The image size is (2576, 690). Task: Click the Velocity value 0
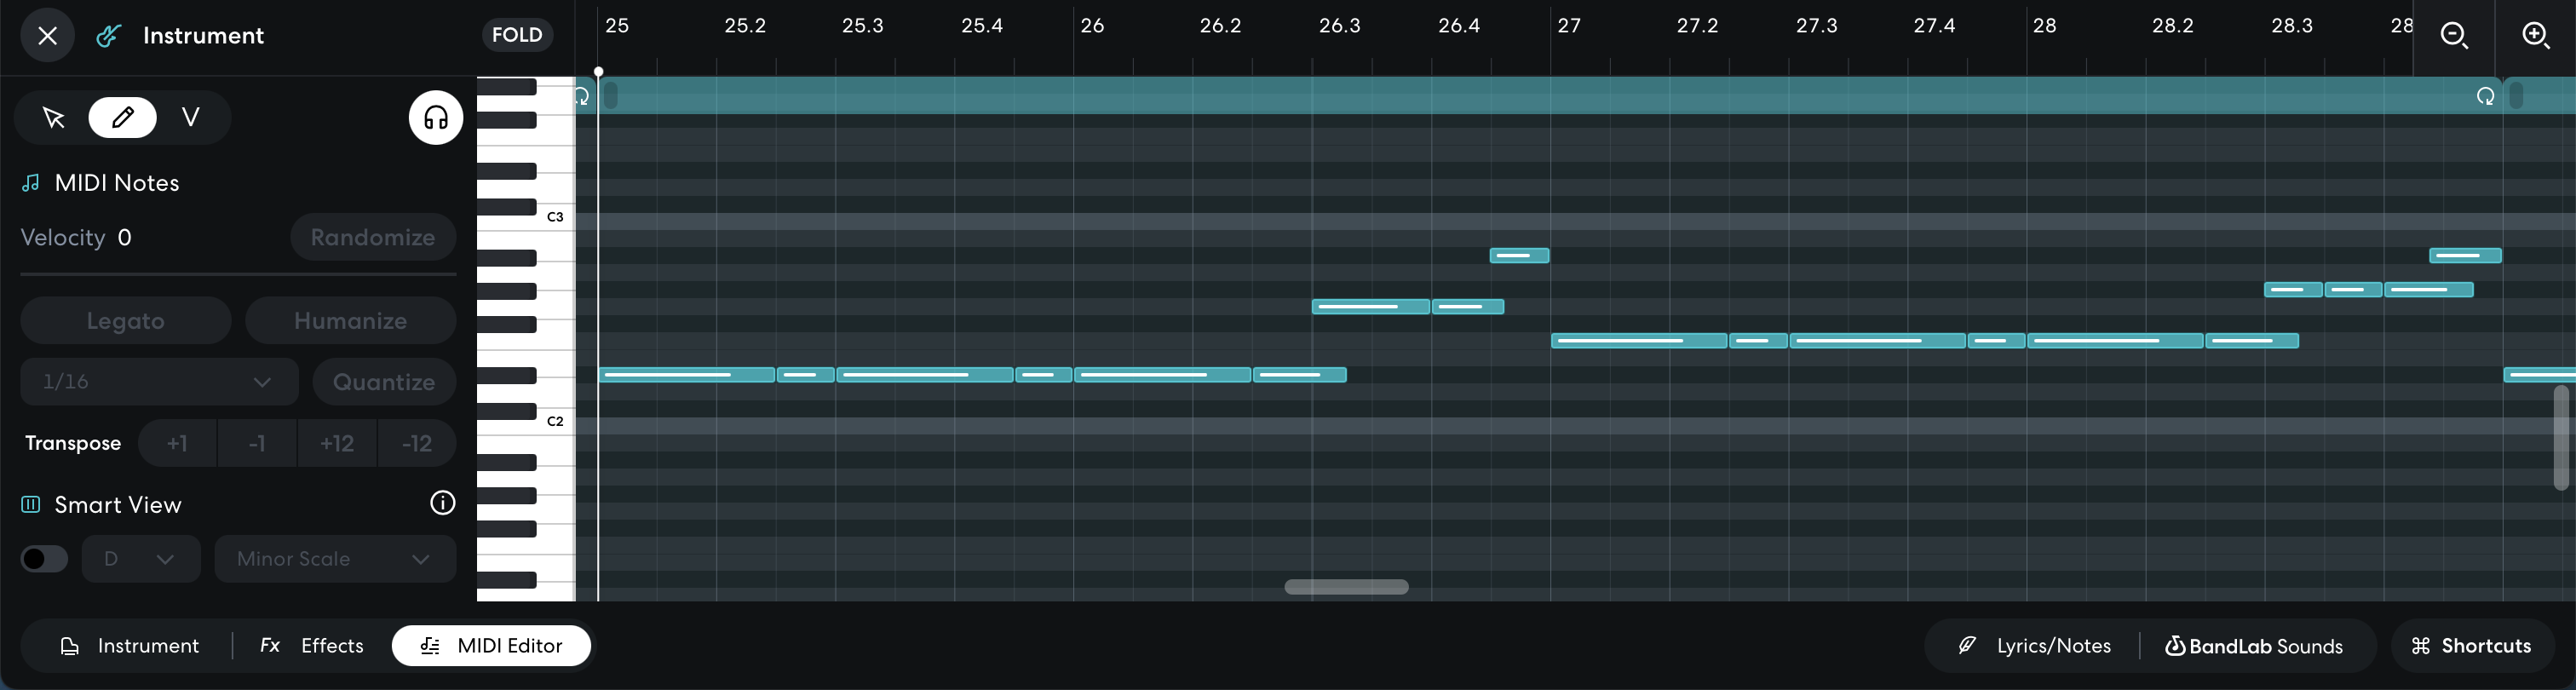[124, 237]
